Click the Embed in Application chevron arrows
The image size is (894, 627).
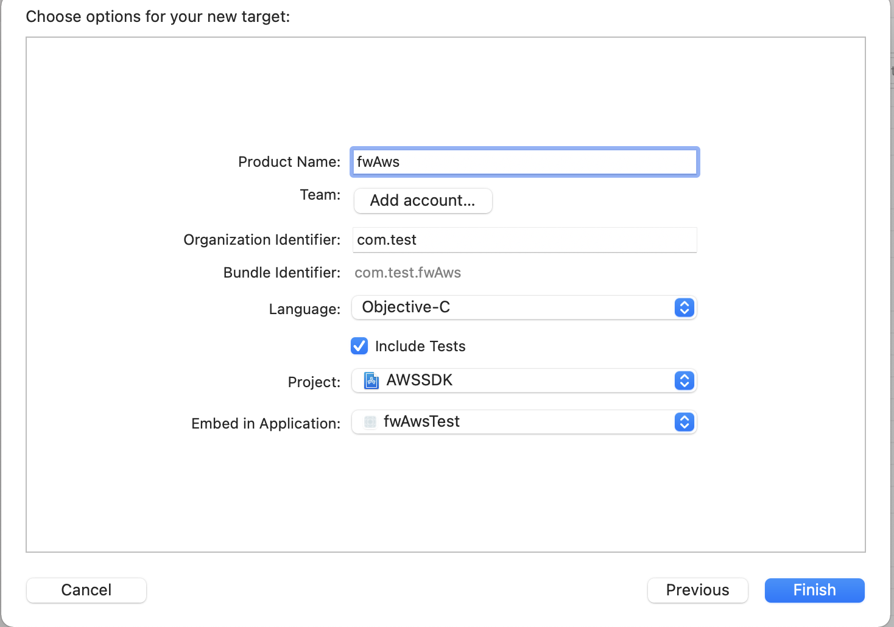point(684,422)
